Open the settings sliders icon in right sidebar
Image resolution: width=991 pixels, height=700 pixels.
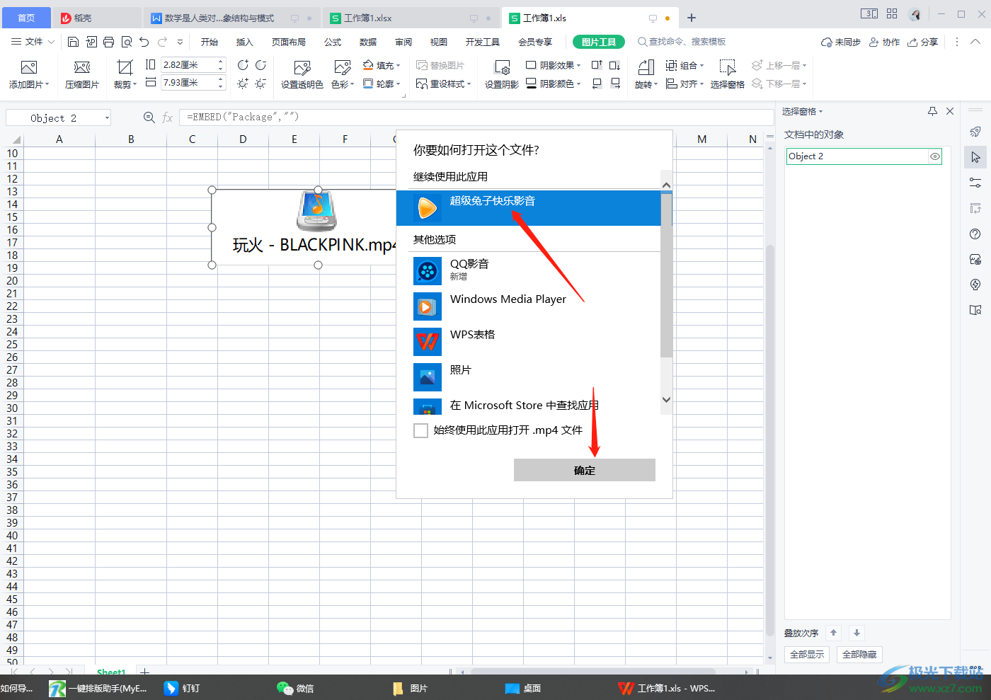(975, 183)
